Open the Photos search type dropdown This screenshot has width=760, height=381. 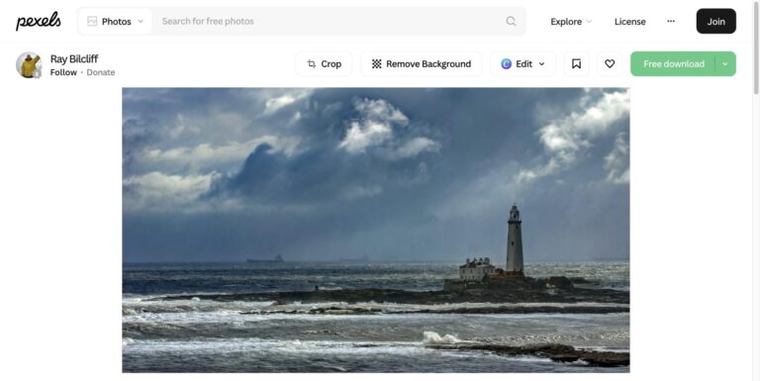click(x=116, y=22)
